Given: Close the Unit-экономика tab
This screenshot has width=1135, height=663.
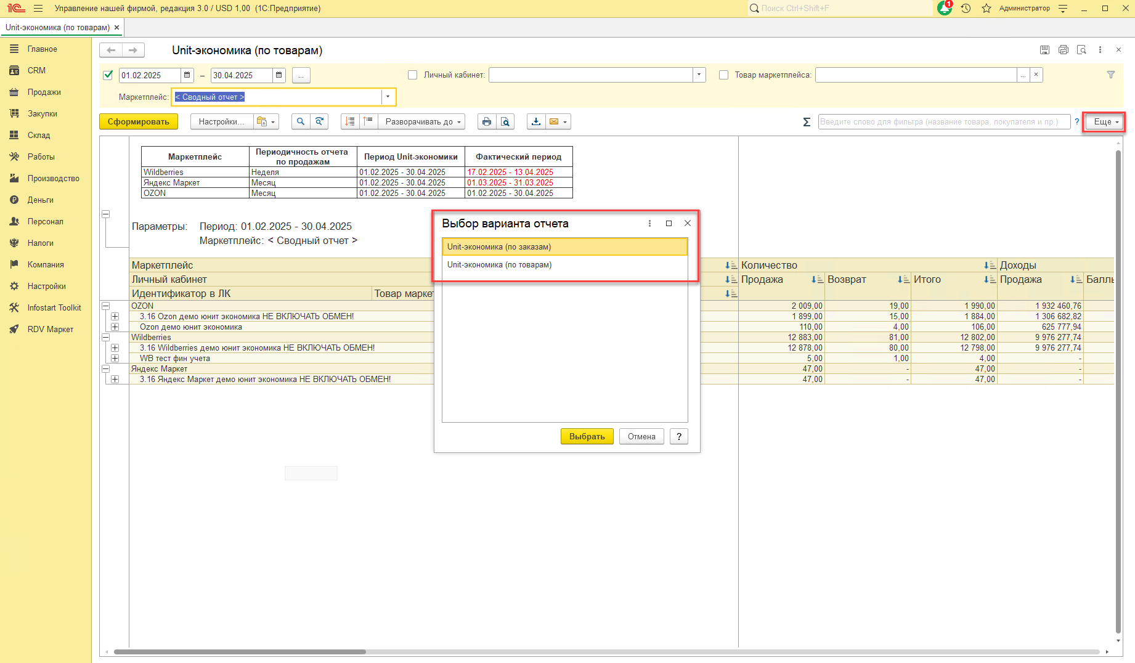Looking at the screenshot, I should point(117,28).
